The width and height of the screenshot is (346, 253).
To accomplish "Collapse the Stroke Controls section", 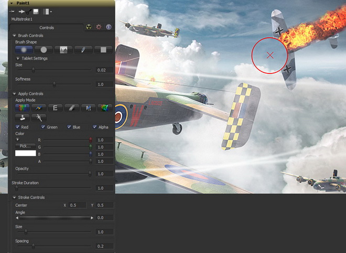I will click(14, 197).
